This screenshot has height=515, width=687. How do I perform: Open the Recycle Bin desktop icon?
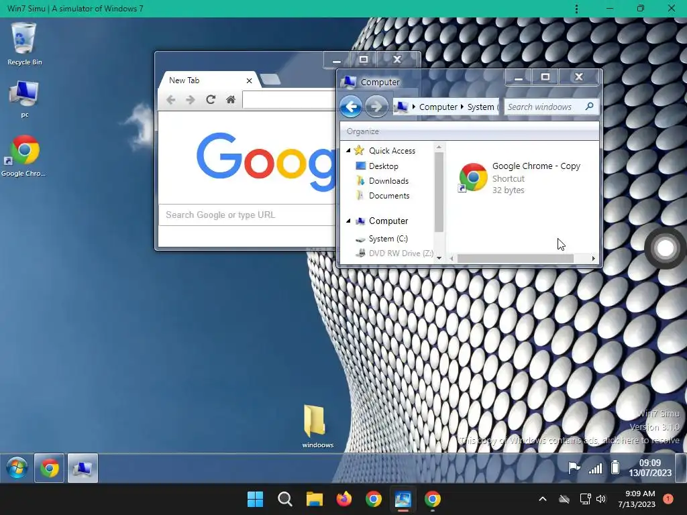click(24, 44)
